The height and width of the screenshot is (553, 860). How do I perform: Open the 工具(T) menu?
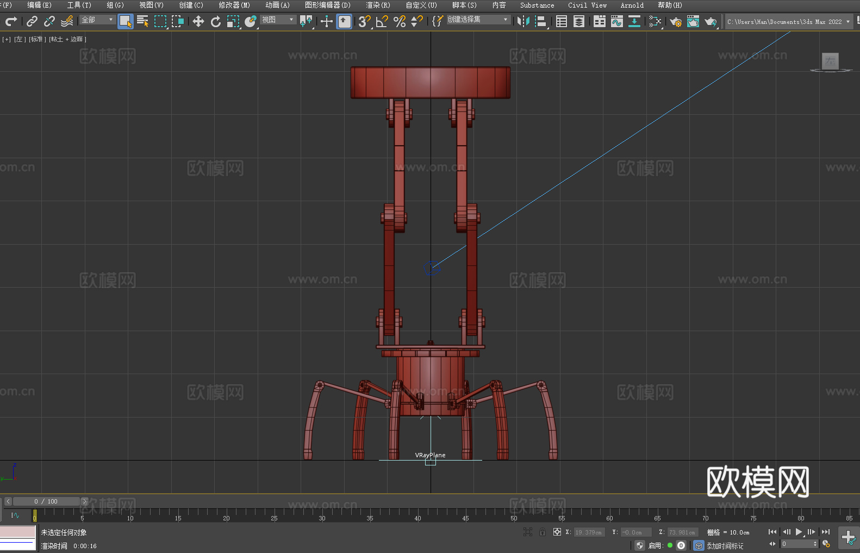[79, 5]
